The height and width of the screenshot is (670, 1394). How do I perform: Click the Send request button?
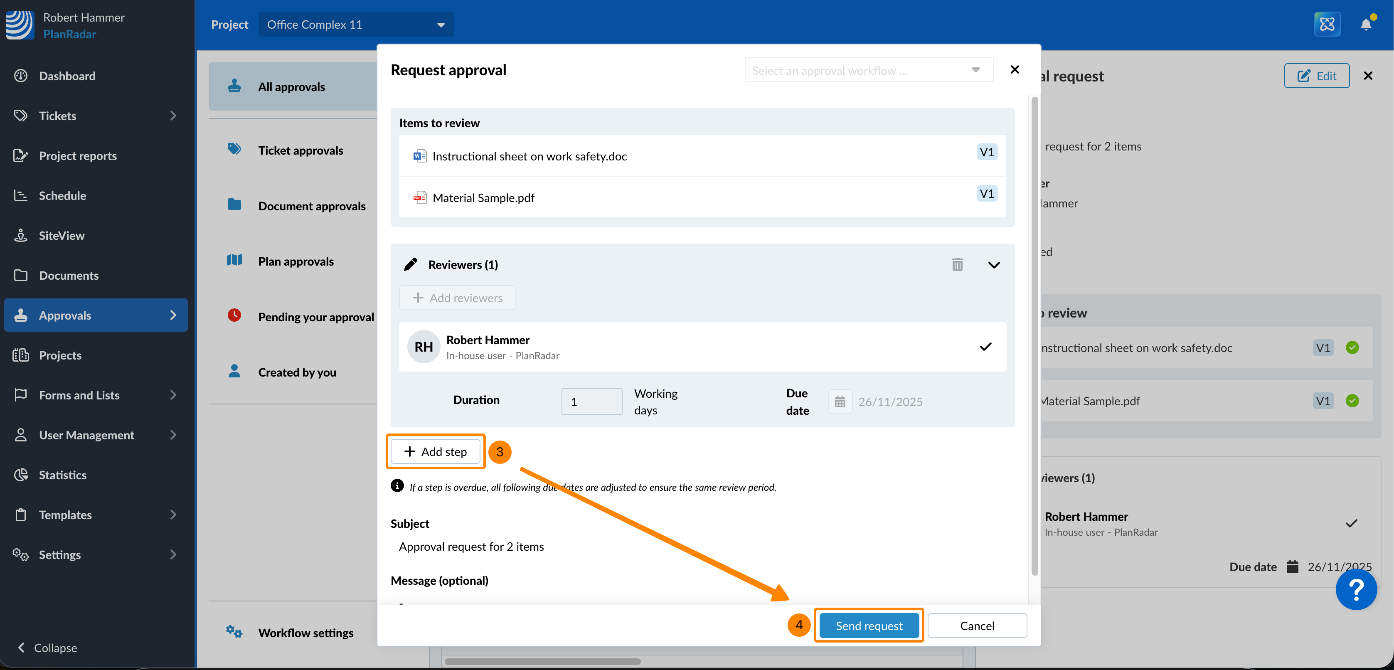[869, 626]
